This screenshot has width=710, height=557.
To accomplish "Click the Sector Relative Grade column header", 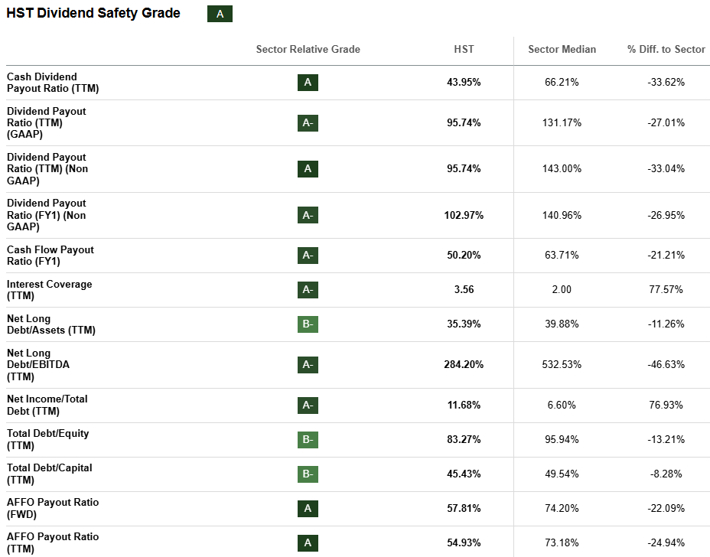I will [x=308, y=49].
